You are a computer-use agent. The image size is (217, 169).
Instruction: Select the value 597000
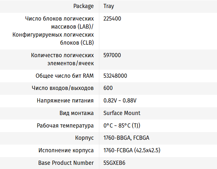(112, 55)
